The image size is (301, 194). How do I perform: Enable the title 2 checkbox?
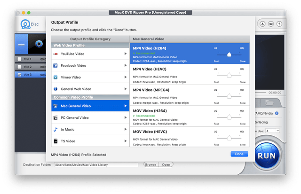click(19, 67)
